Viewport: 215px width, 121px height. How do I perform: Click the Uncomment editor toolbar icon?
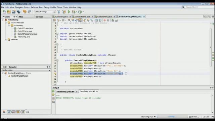pos(117,20)
